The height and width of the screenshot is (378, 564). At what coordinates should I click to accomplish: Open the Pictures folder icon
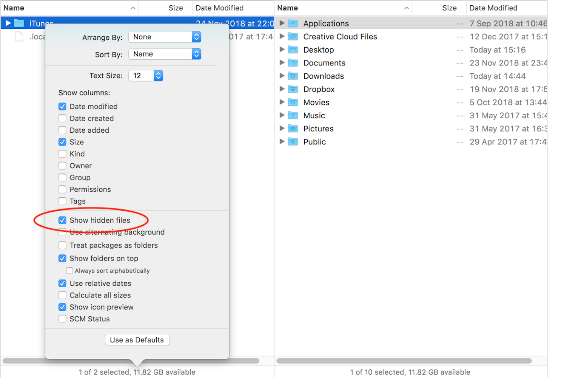coord(293,129)
